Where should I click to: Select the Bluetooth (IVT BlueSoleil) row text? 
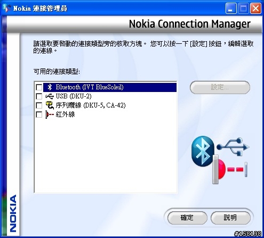tap(90, 87)
